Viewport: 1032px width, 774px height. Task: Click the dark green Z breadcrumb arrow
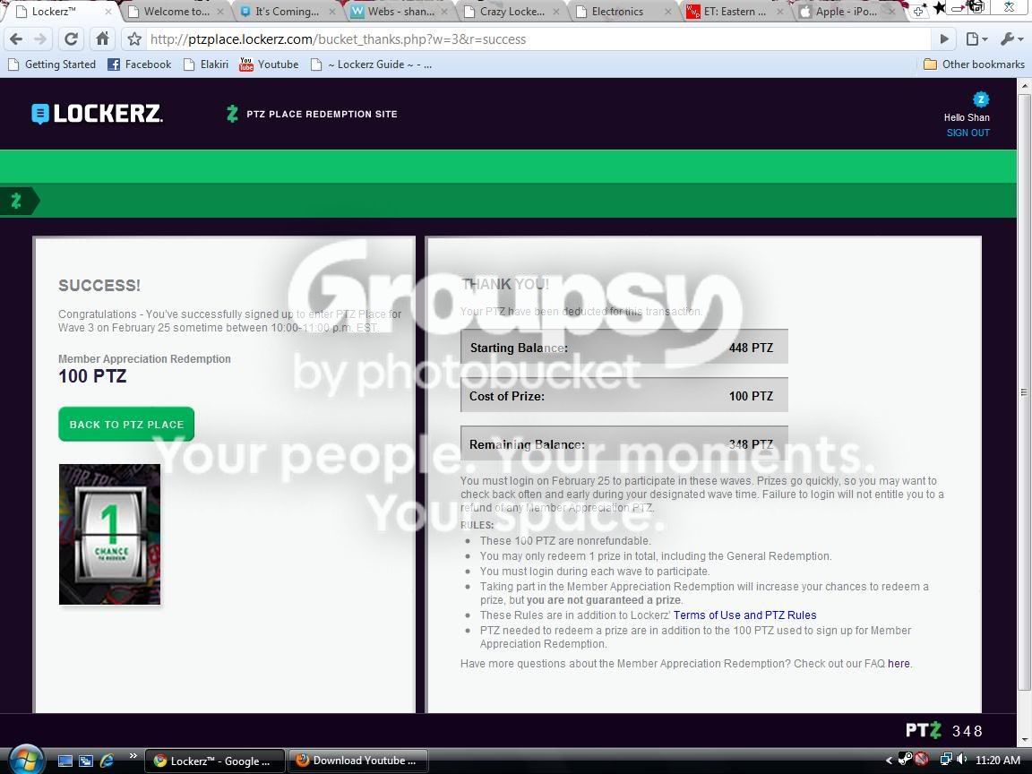(x=19, y=201)
